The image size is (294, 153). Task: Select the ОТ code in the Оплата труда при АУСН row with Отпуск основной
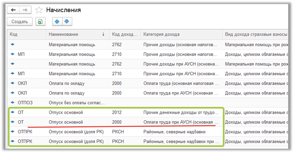(x=21, y=122)
